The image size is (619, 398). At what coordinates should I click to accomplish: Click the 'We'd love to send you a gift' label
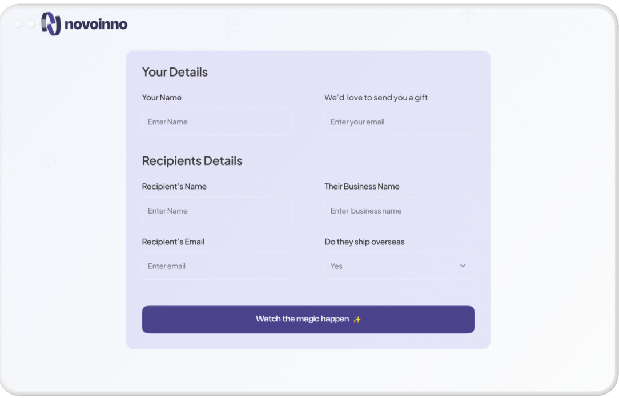pos(376,98)
